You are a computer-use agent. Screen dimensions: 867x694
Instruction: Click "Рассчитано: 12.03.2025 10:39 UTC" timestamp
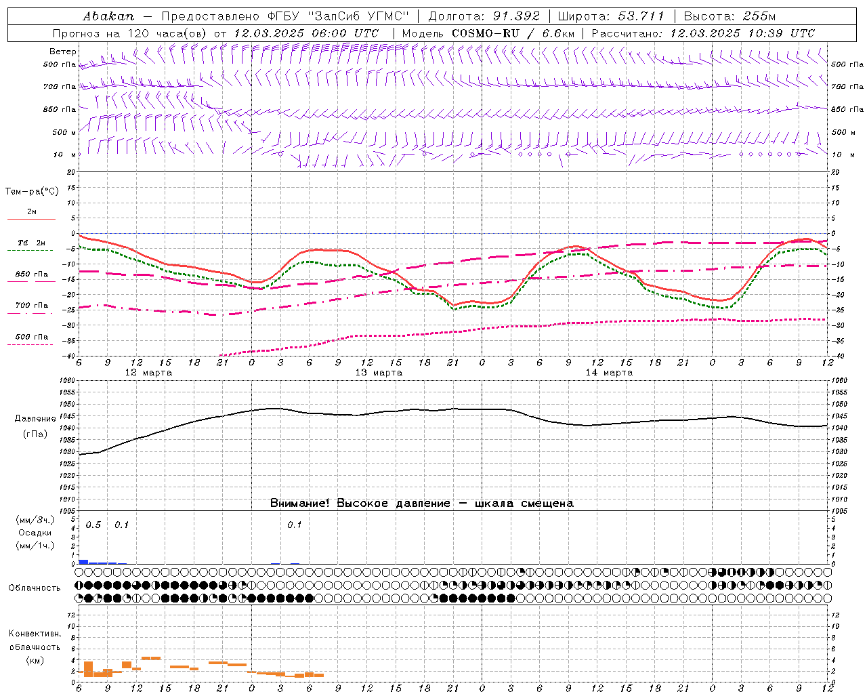click(702, 33)
